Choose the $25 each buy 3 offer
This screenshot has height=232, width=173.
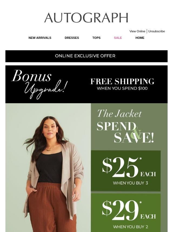126,171
